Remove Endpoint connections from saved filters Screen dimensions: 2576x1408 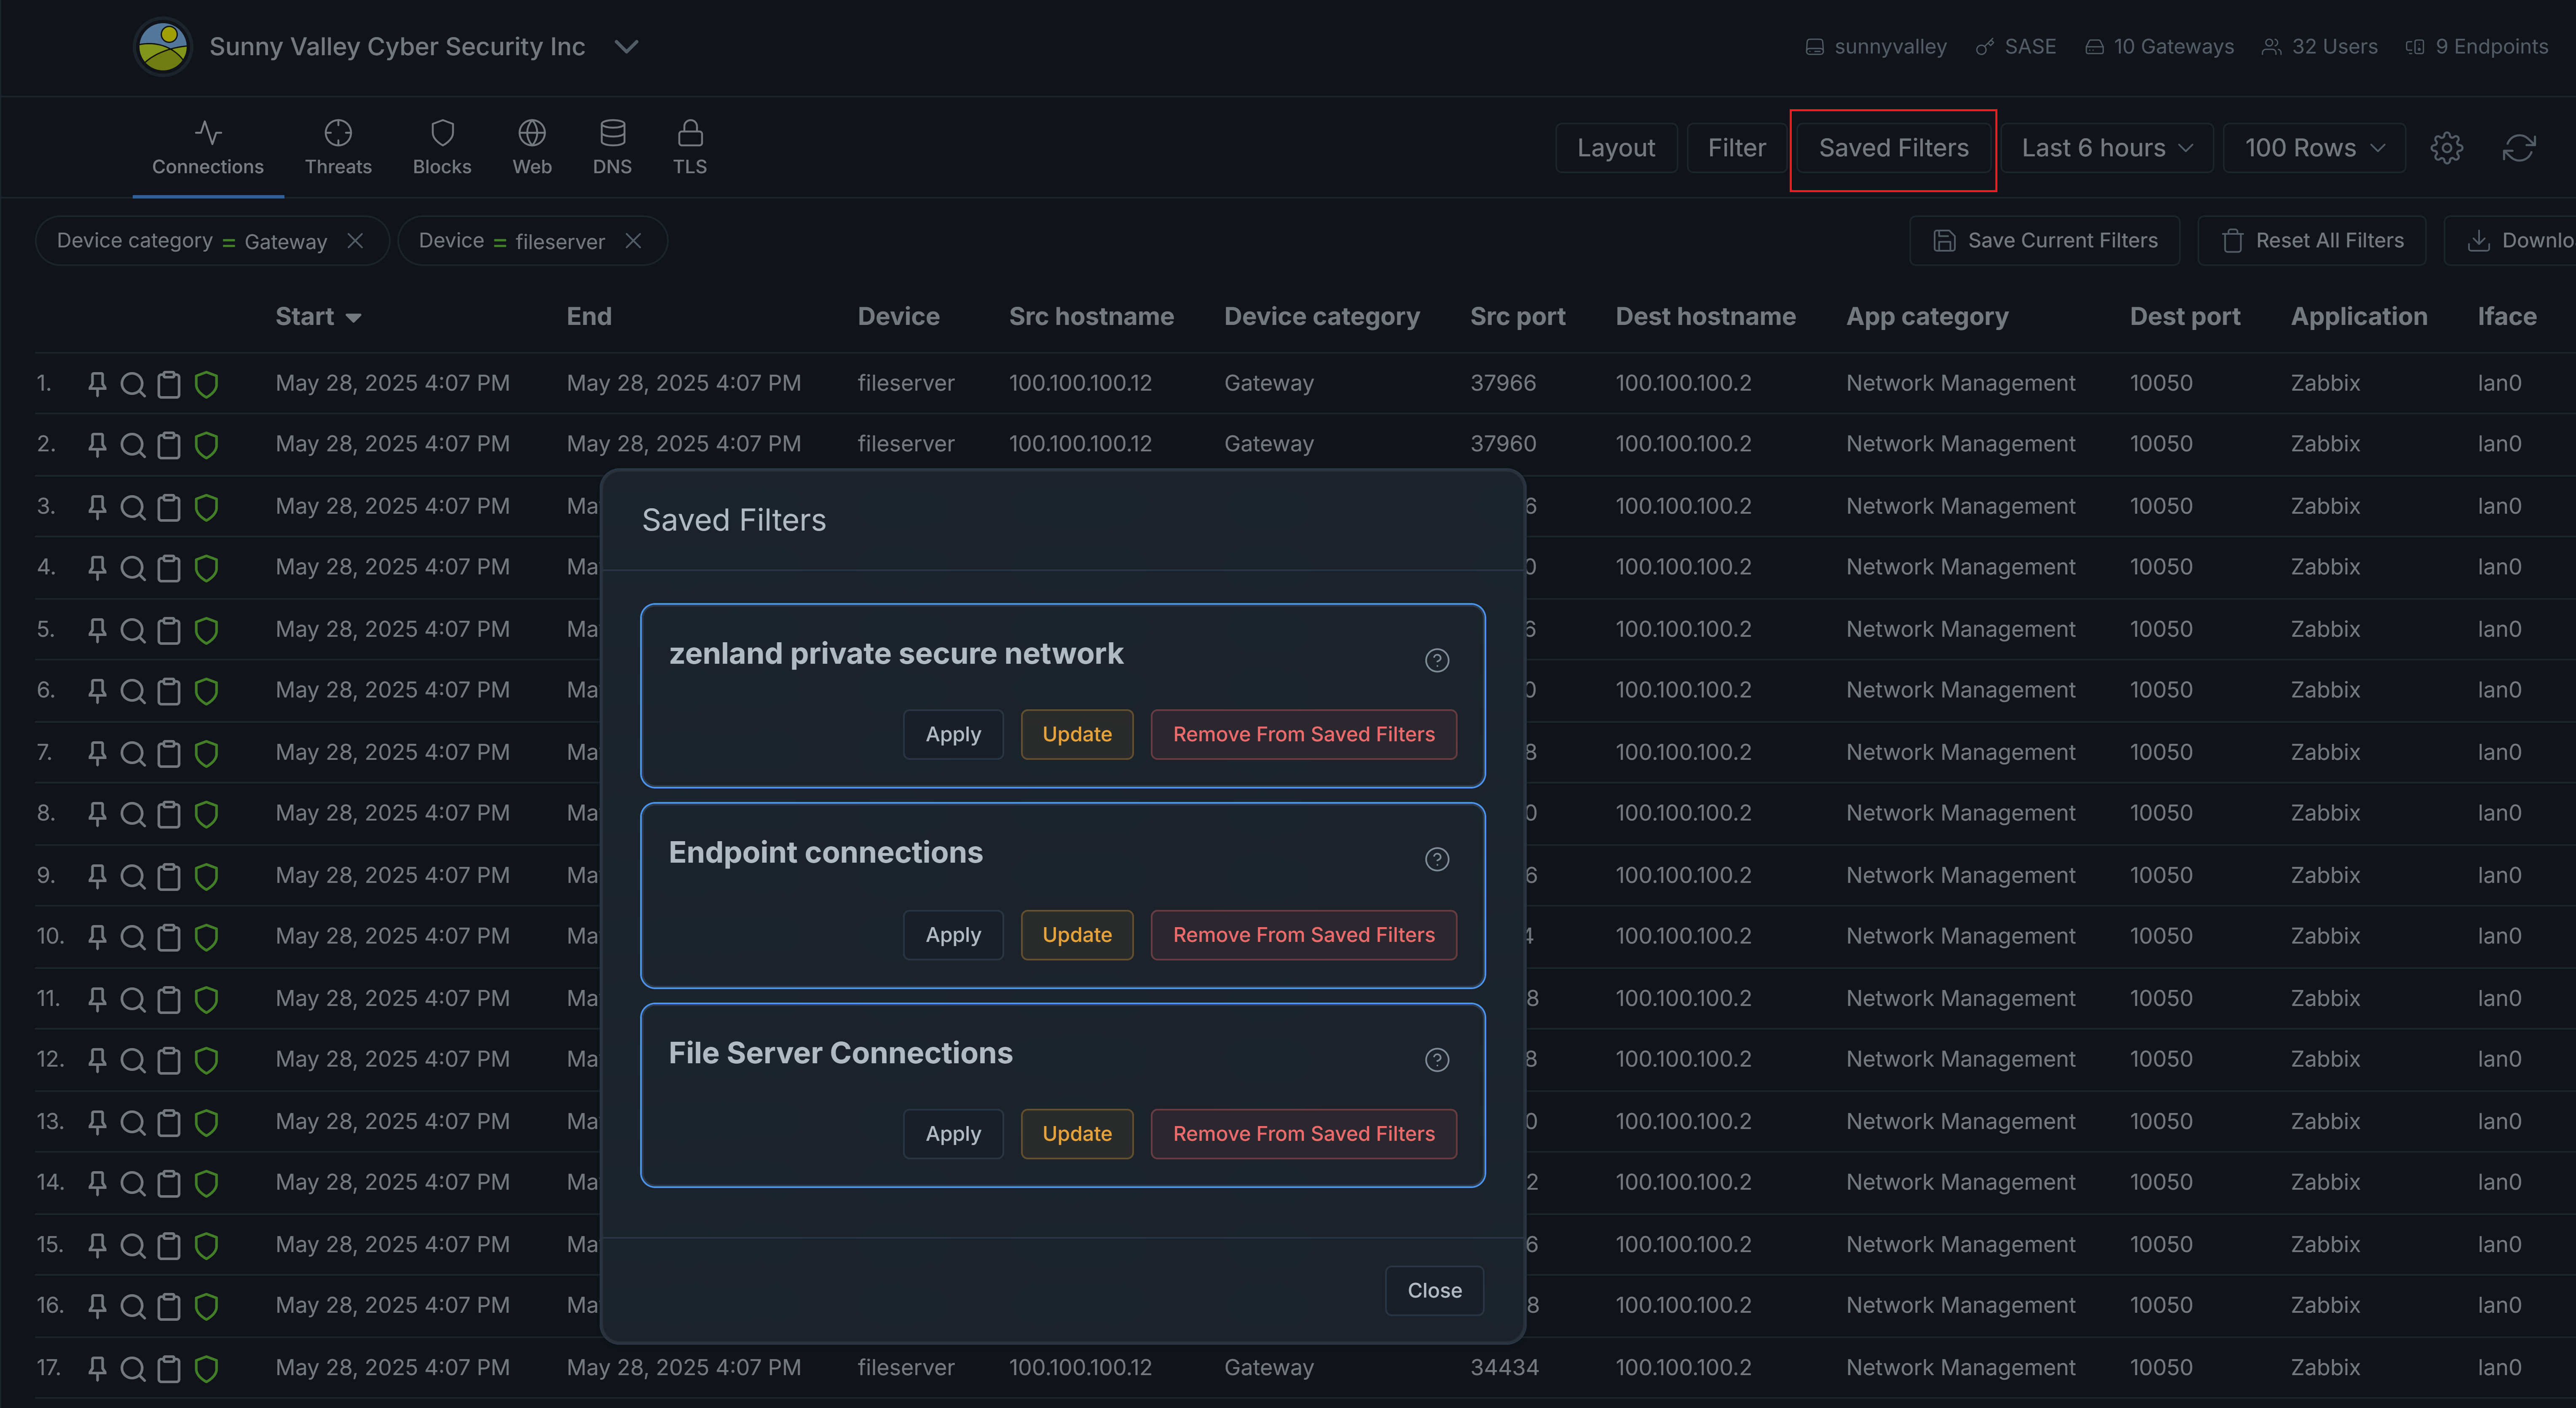pyautogui.click(x=1303, y=935)
